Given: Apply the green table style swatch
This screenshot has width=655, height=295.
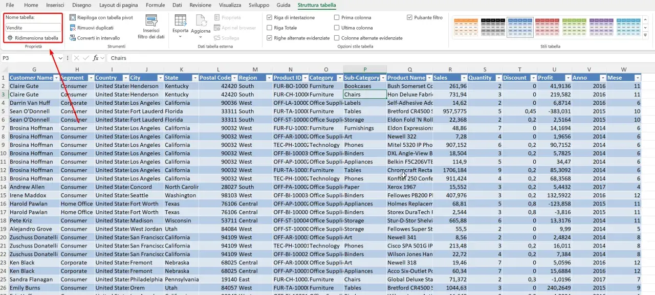Looking at the screenshot, I should pyautogui.click(x=574, y=28).
